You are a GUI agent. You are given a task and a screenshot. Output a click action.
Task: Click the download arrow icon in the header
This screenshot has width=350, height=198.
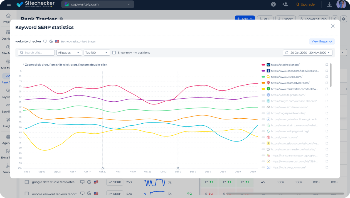click(x=330, y=4)
